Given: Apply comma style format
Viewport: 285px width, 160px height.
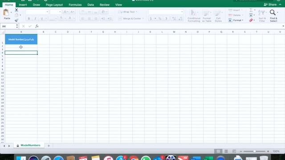Looking at the screenshot, I should coord(166,19).
